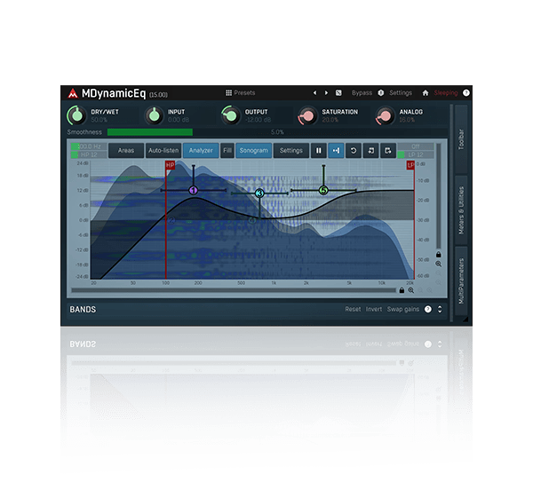
Task: Select the faded band 4 node
Action: click(x=252, y=220)
